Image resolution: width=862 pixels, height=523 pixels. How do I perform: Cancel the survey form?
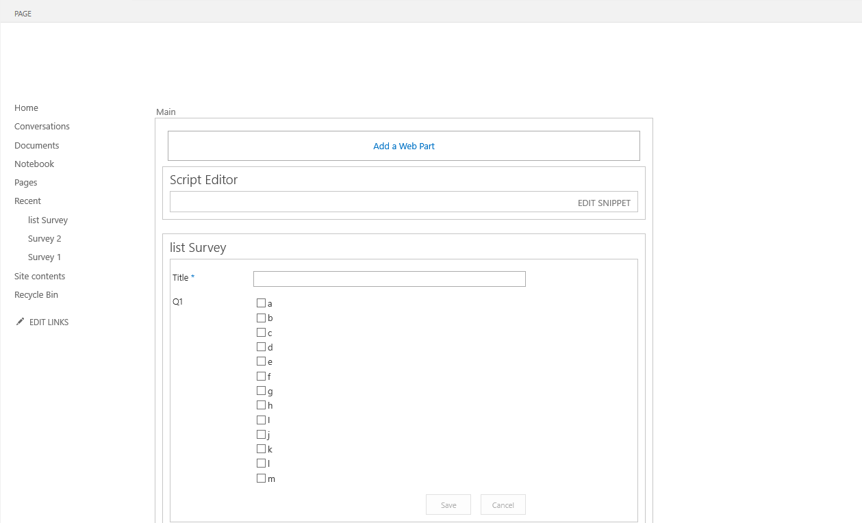pyautogui.click(x=503, y=505)
